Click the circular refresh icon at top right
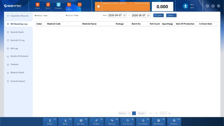Image resolution: width=224 pixels, height=126 pixels. pyautogui.click(x=207, y=6)
